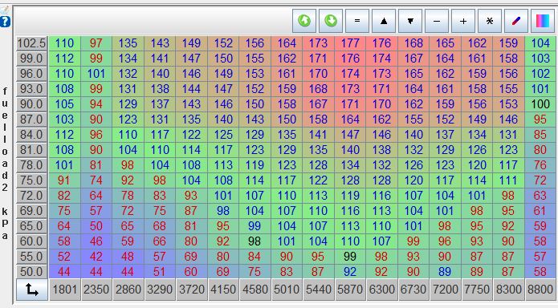Select the 5010 RPM column header

tap(287, 290)
